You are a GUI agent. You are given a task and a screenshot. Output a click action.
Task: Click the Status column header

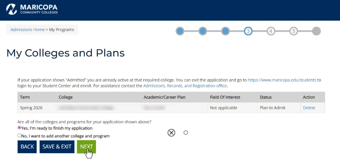tap(265, 97)
